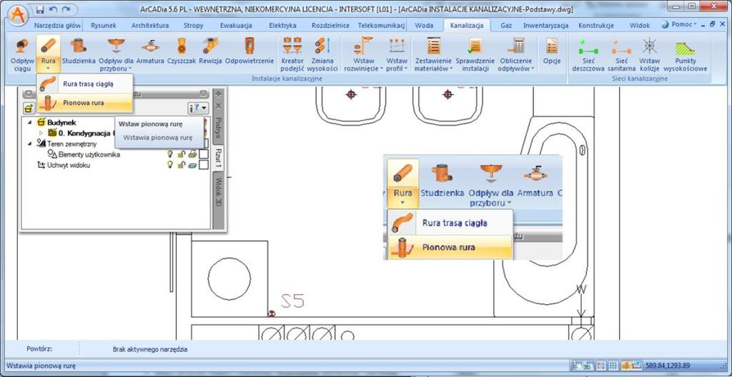Tick the checkbox for Elementy użytkownika
The image size is (732, 377).
click(204, 154)
